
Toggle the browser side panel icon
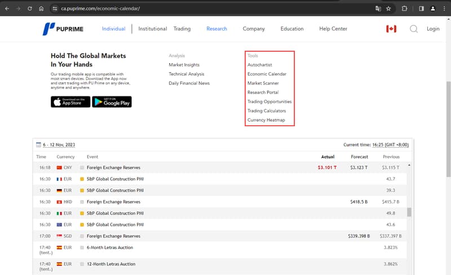[421, 8]
